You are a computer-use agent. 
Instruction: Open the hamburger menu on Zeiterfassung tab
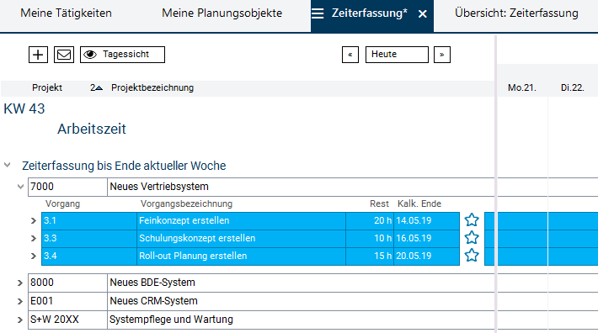coord(318,13)
